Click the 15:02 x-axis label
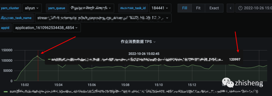 click(25, 85)
